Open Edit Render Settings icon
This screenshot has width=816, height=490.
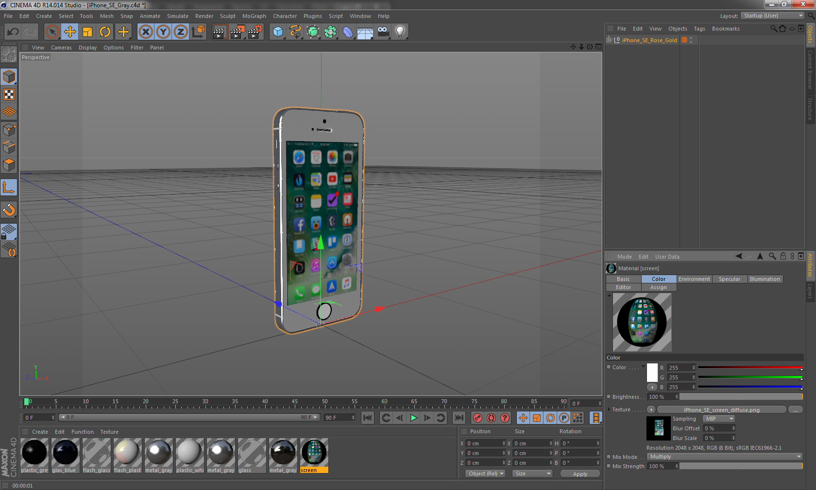click(x=255, y=32)
